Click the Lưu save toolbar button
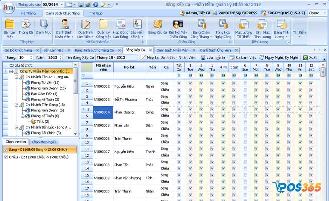 point(207,57)
